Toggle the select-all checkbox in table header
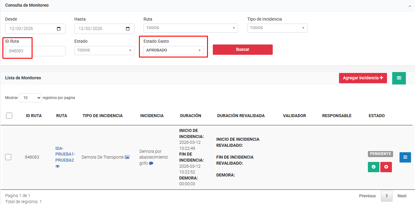 (9, 116)
